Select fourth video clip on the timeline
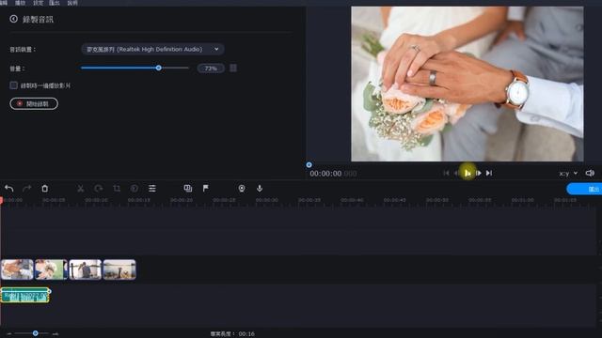602x338 pixels. click(x=119, y=269)
